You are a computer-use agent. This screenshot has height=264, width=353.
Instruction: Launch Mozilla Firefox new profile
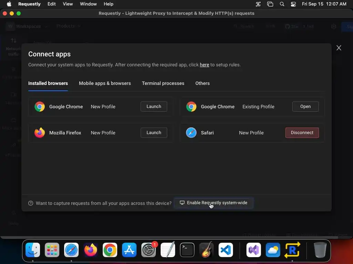(x=154, y=133)
